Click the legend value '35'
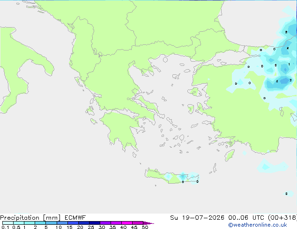This screenshot has width=297, height=229. (112, 227)
